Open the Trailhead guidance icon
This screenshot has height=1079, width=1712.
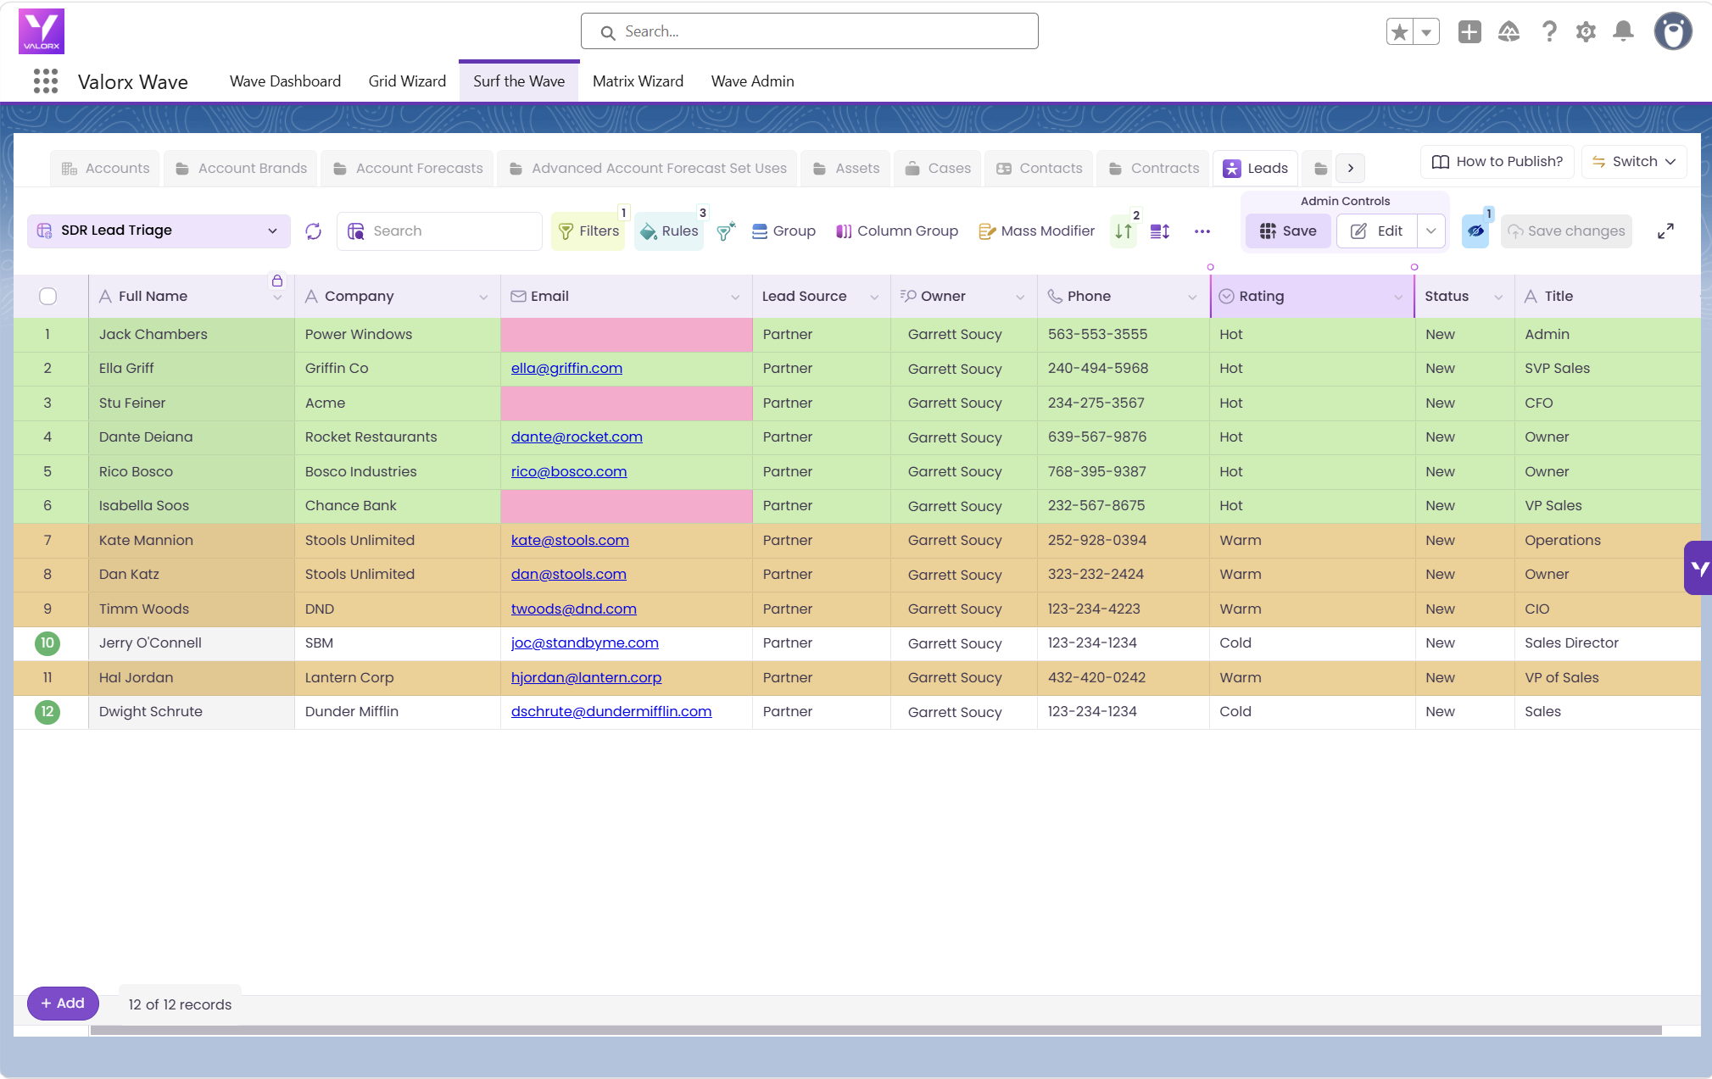tap(1508, 32)
